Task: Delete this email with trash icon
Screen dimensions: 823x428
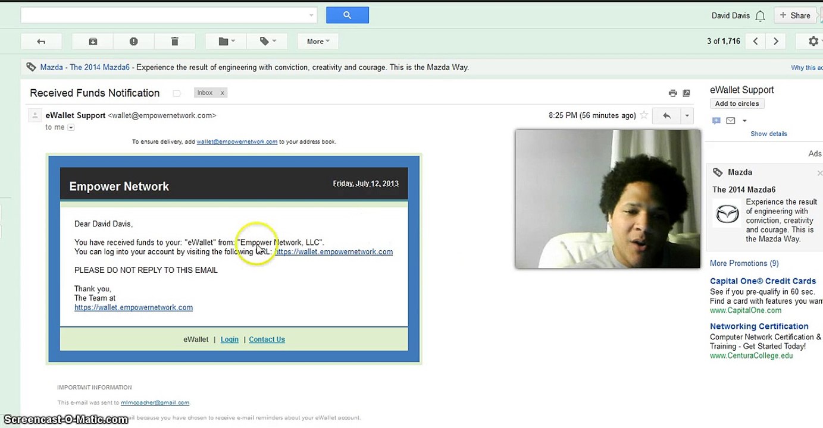Action: (x=175, y=42)
